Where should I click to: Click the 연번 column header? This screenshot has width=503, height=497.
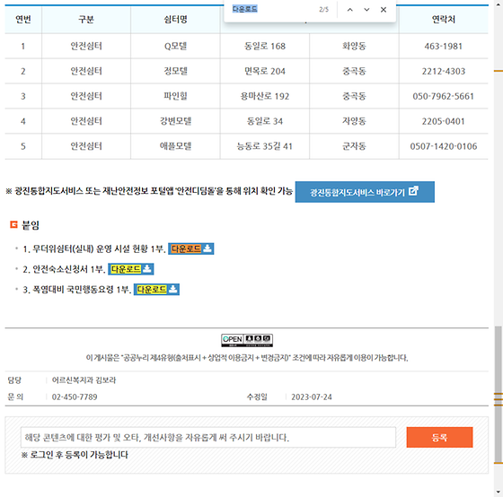coord(23,20)
